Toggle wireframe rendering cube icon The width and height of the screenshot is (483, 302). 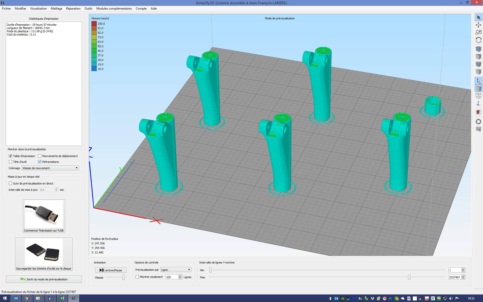478,96
